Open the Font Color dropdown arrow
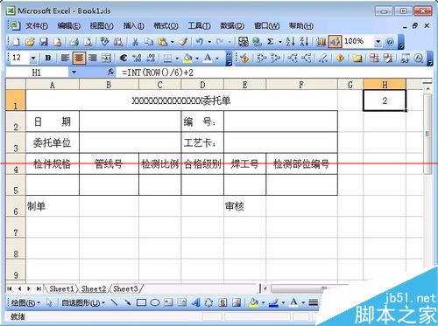The height and width of the screenshot is (326, 438). (x=217, y=59)
